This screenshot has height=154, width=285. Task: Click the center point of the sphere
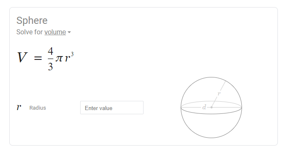pos(212,107)
